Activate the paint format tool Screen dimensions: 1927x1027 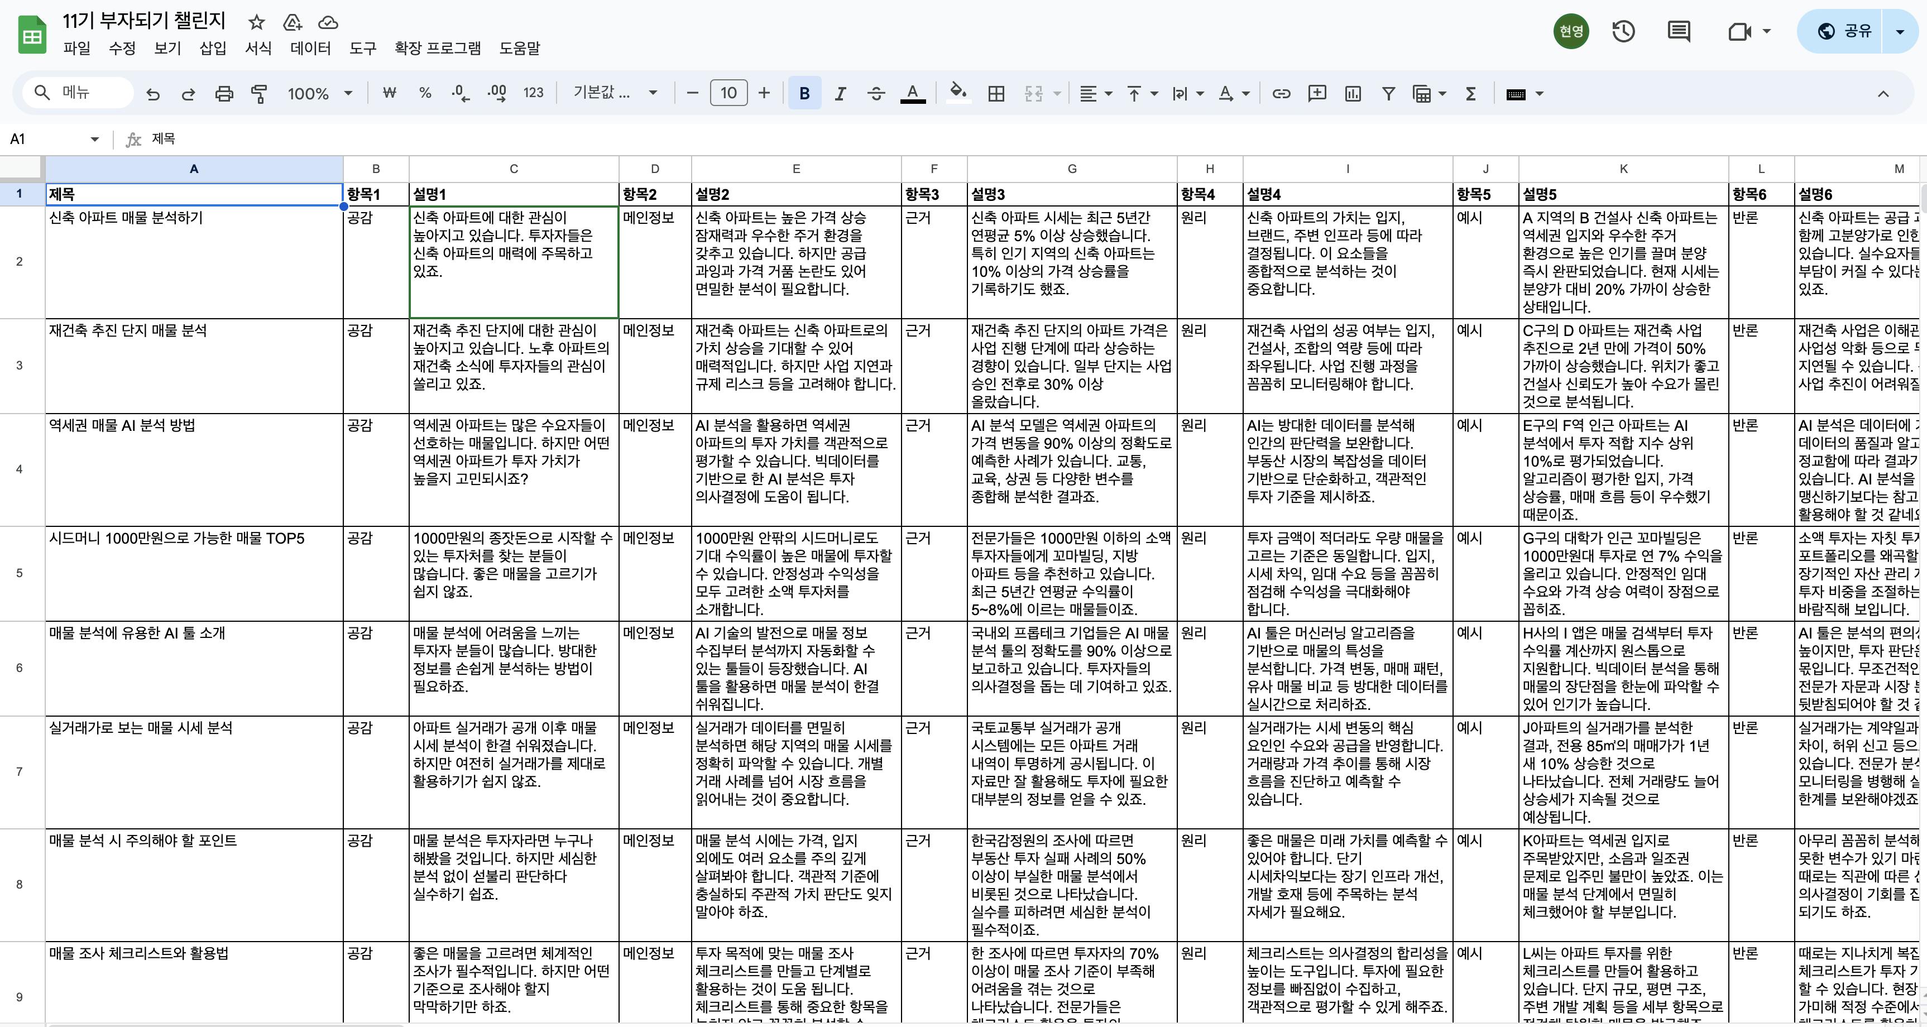click(x=259, y=94)
